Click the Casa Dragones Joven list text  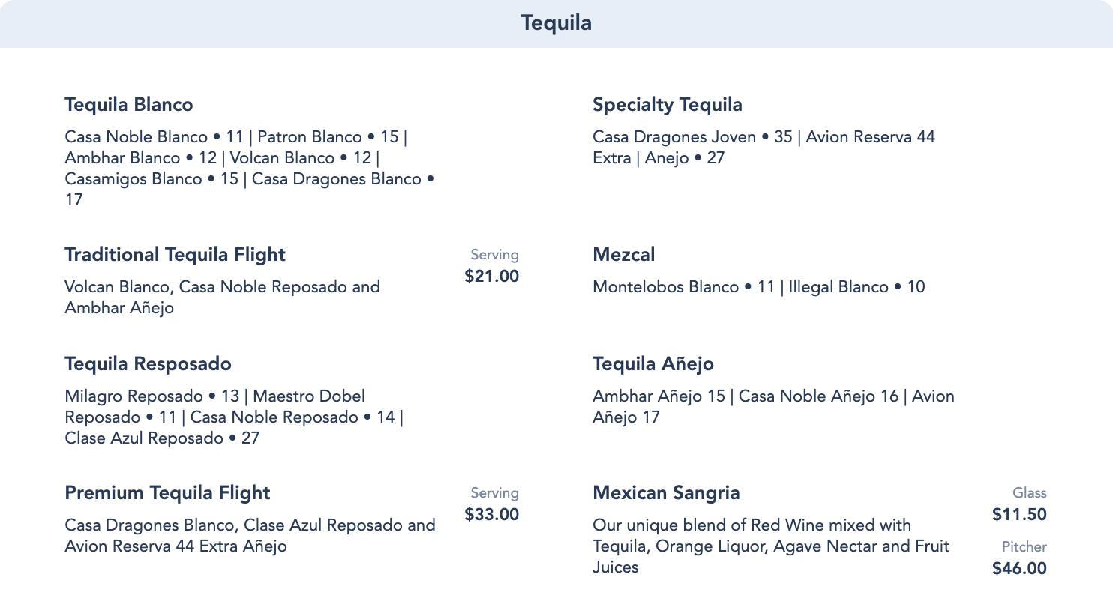point(763,147)
